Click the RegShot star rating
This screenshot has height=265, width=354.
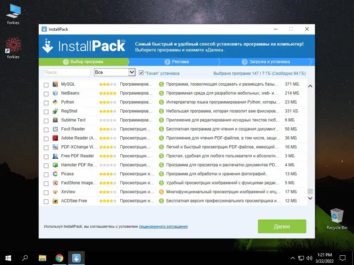108,111
